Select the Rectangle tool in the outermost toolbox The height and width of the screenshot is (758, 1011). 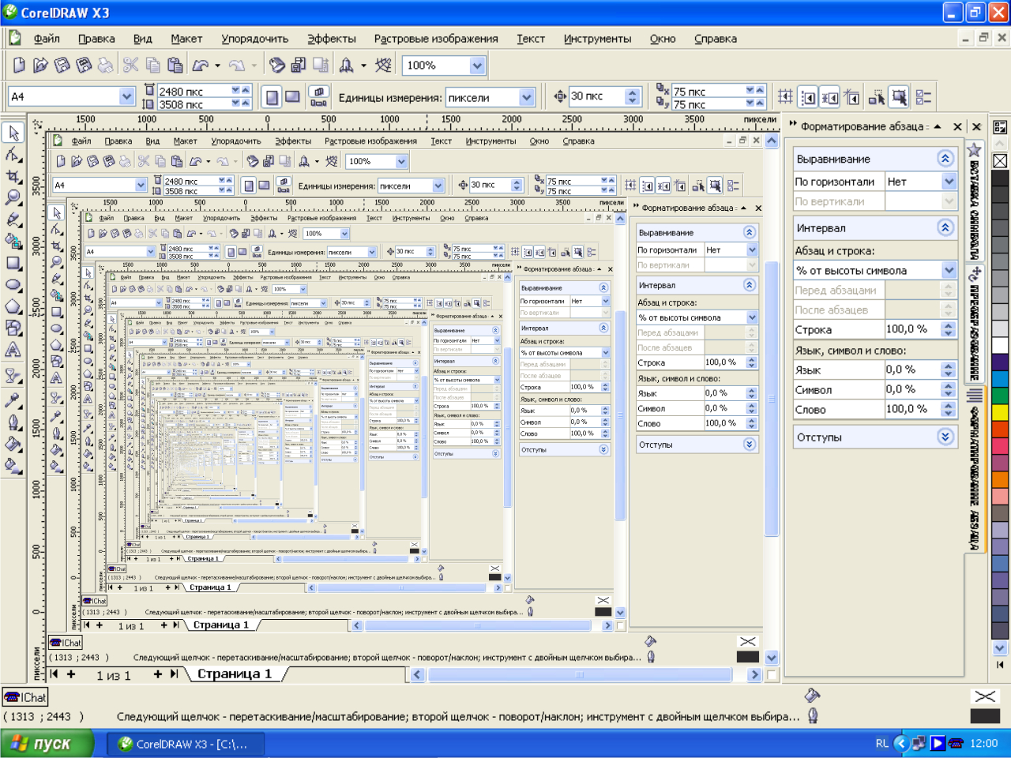tap(13, 262)
